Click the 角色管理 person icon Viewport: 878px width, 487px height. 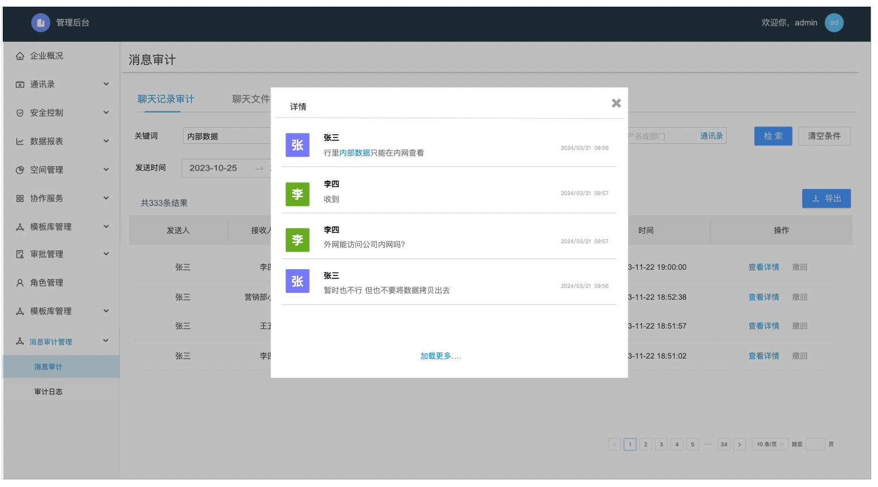20,283
